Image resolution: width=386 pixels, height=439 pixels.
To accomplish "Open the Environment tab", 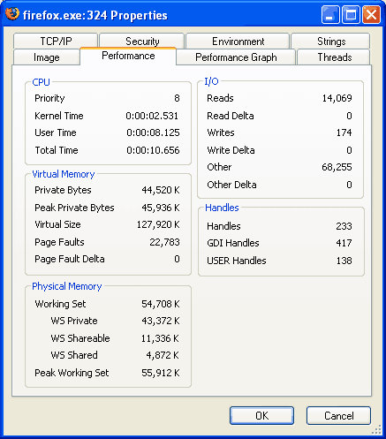I will 238,42.
